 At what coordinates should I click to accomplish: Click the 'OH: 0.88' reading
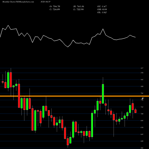(102, 10)
